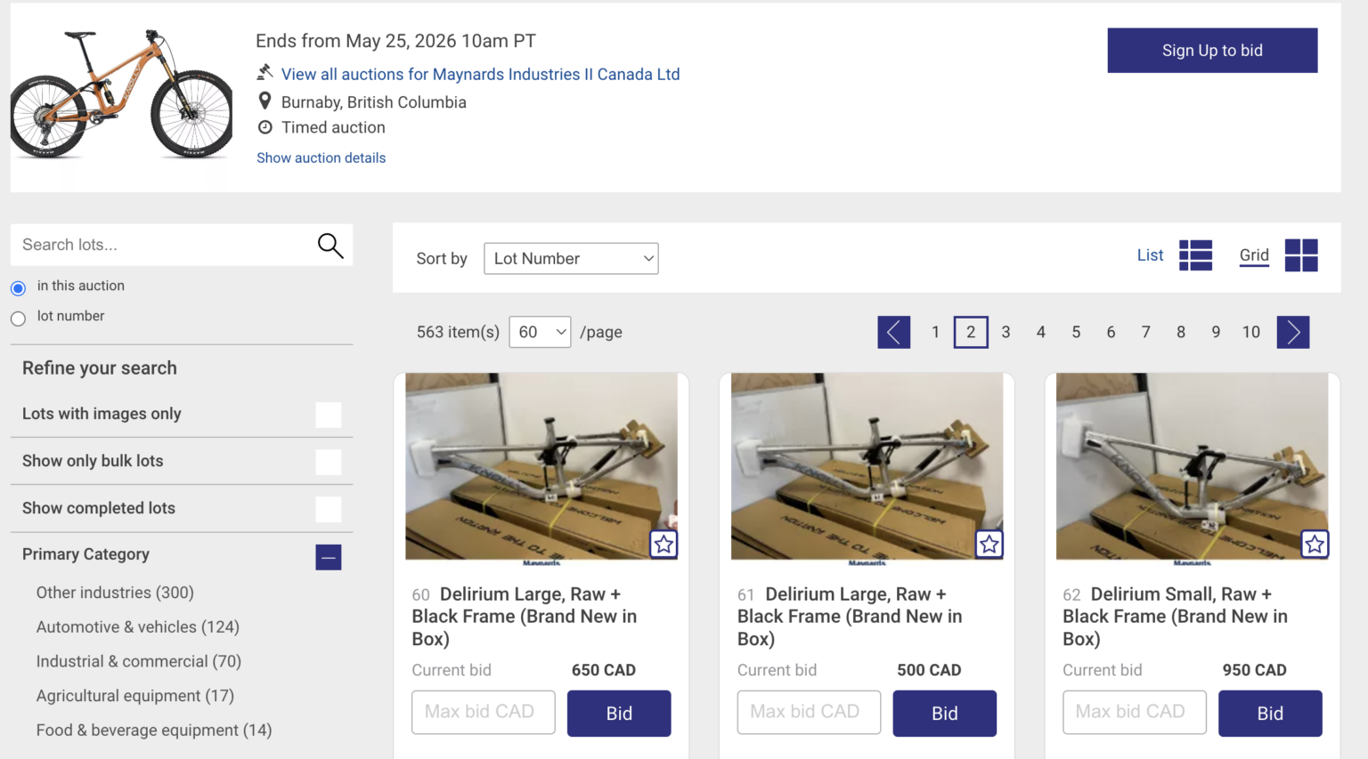Add lot 62 to watchlist star
1368x759 pixels.
coord(1315,544)
